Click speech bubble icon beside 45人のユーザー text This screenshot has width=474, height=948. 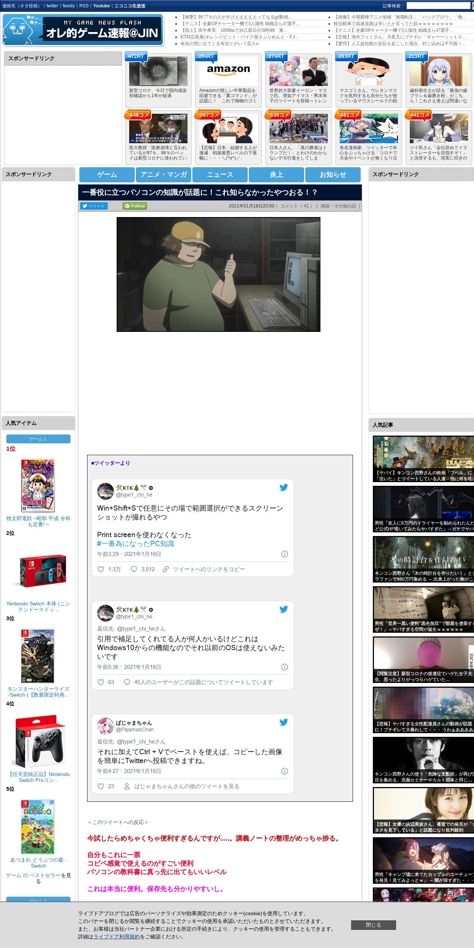[x=127, y=682]
